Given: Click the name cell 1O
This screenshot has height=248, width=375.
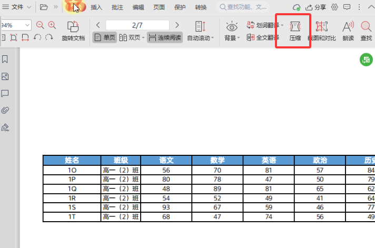Looking at the screenshot, I should point(72,170).
